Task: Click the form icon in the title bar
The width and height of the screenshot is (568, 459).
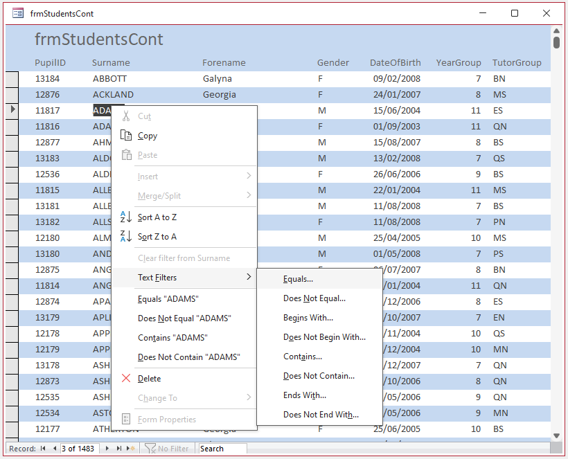Action: [x=18, y=13]
